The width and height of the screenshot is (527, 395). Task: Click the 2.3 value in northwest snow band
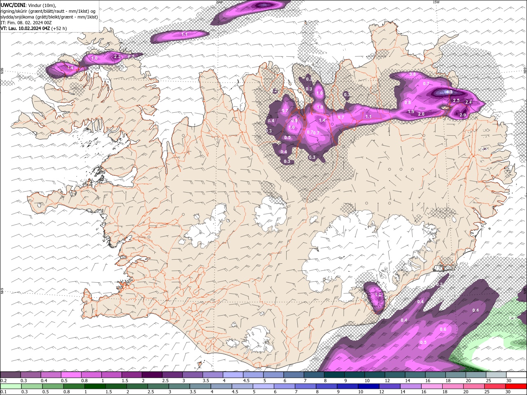117,56
